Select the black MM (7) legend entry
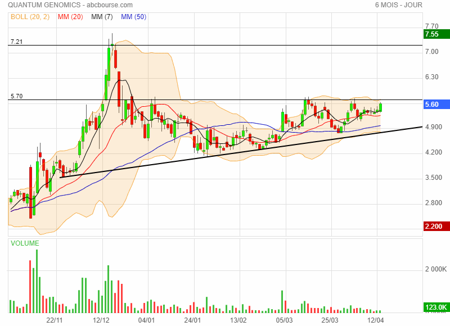 click(x=102, y=17)
